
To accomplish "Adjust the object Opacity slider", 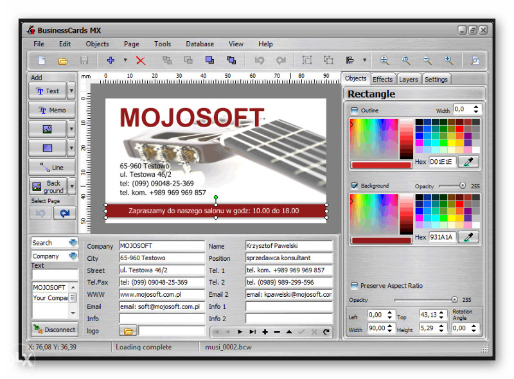I will [x=454, y=299].
